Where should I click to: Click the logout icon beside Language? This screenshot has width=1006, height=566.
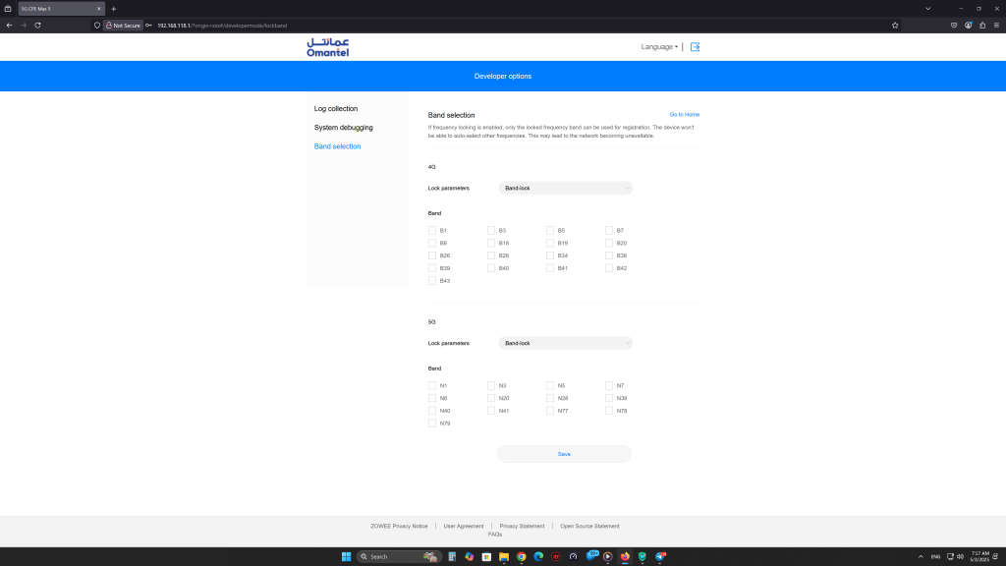[695, 46]
